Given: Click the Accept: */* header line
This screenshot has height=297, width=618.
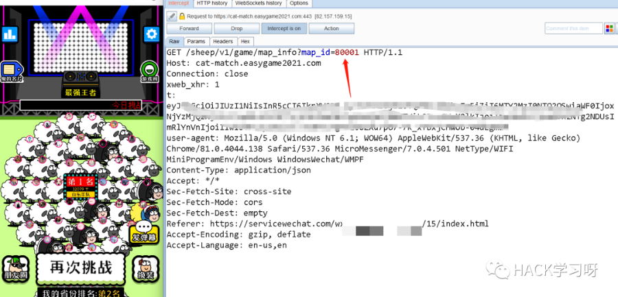Looking at the screenshot, I should point(193,181).
